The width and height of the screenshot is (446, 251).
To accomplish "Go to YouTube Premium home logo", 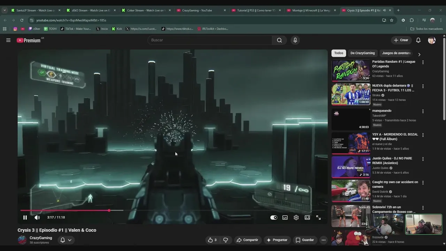I will (29, 40).
